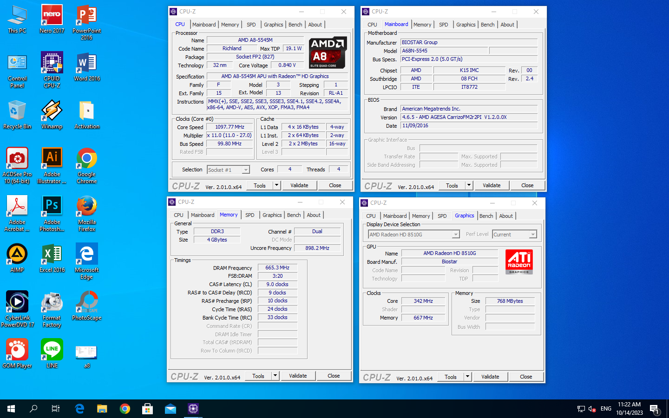
Task: Switch to the Graphics tab in the motherboard CPU-Z window
Action: pos(466,25)
